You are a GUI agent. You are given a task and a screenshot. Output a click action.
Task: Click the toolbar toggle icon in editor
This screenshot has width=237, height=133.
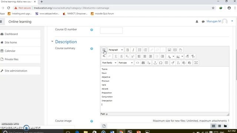point(104,50)
